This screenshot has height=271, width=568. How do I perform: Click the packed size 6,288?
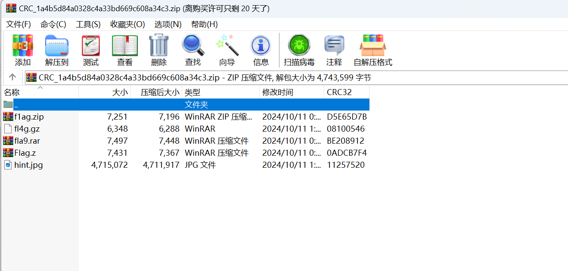(x=169, y=129)
